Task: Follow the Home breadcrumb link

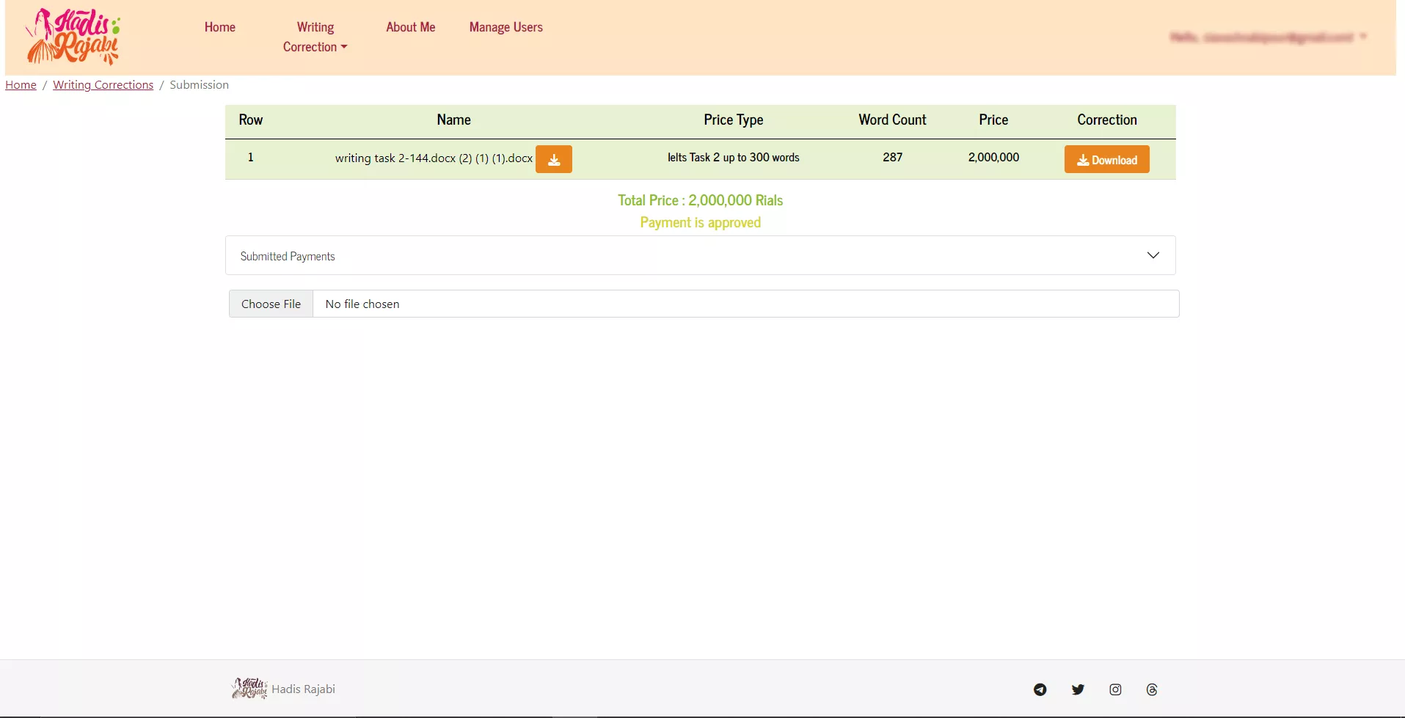Action: 21,85
